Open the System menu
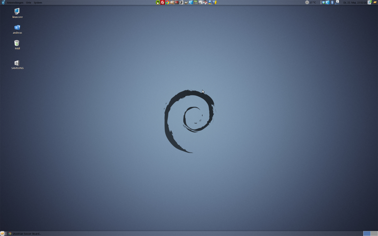The image size is (378, 236). pos(38,3)
